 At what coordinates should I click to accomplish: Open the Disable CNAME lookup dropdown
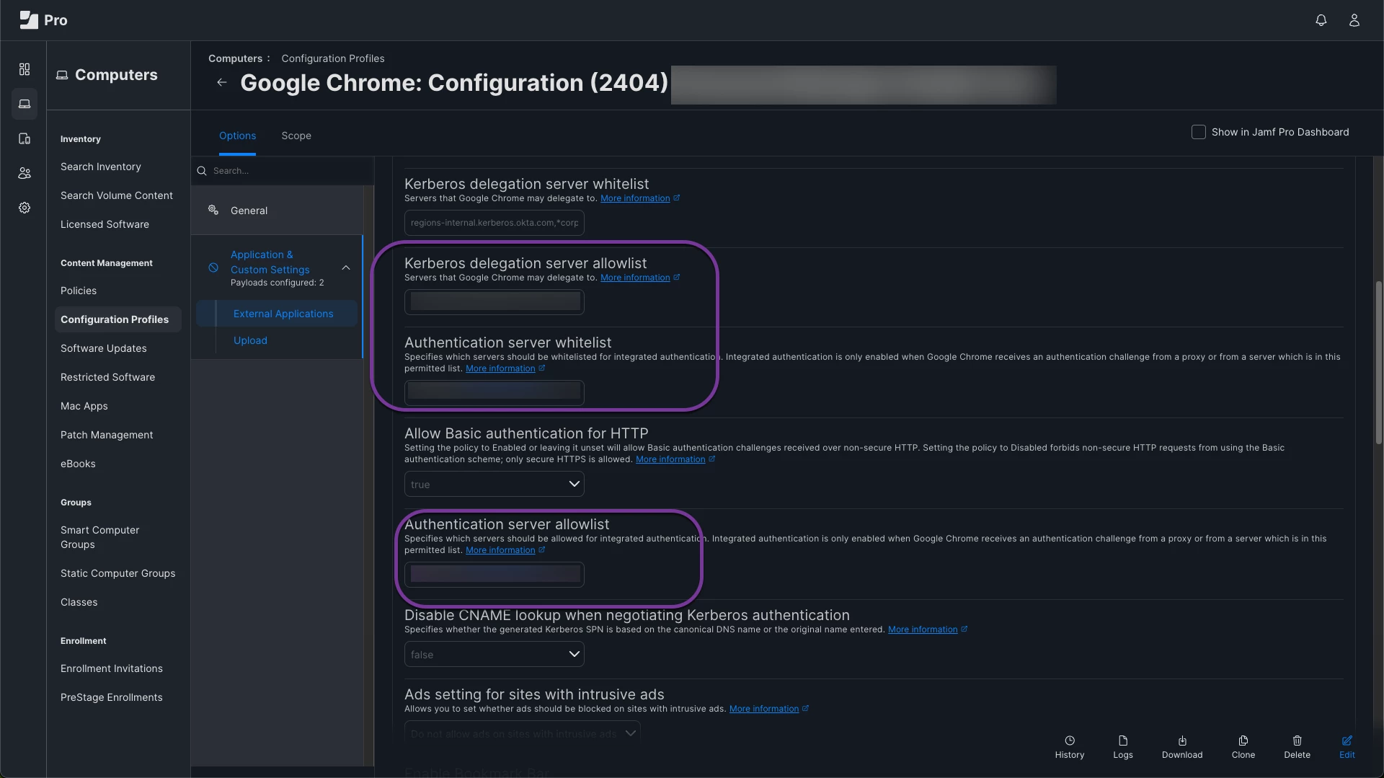494,654
